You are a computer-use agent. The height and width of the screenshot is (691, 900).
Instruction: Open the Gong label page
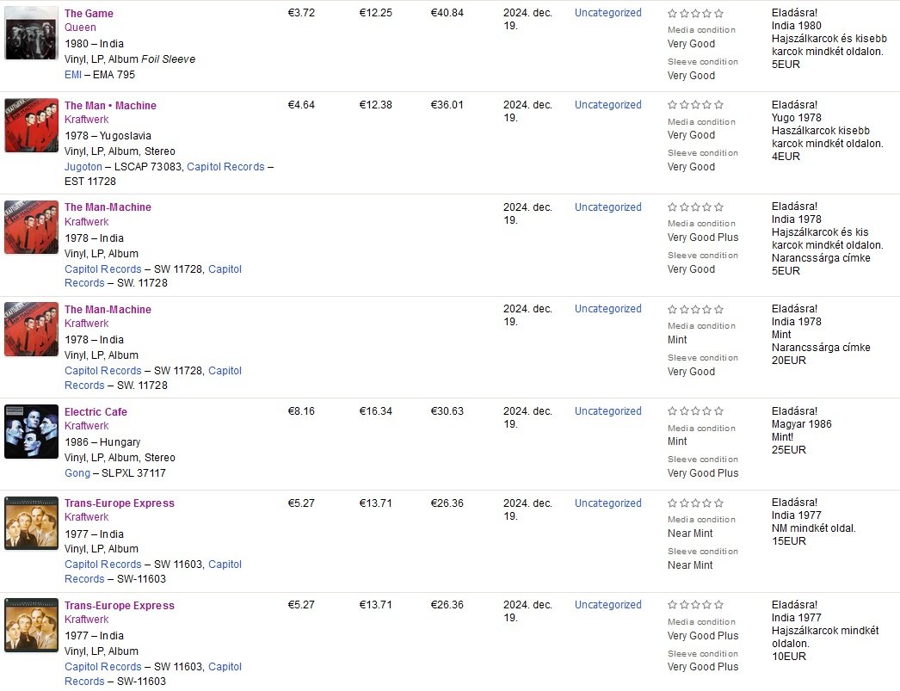(x=77, y=473)
